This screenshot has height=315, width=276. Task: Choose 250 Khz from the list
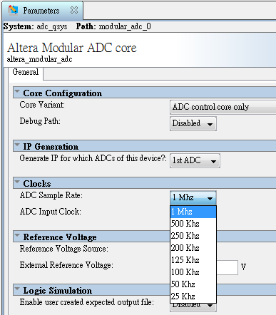[x=193, y=236]
